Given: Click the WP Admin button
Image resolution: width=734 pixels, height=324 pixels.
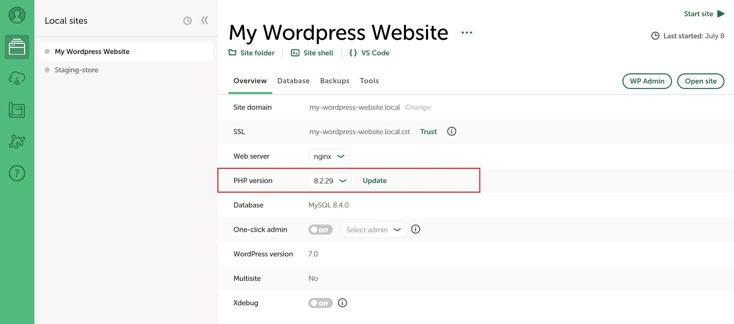Looking at the screenshot, I should tap(647, 81).
